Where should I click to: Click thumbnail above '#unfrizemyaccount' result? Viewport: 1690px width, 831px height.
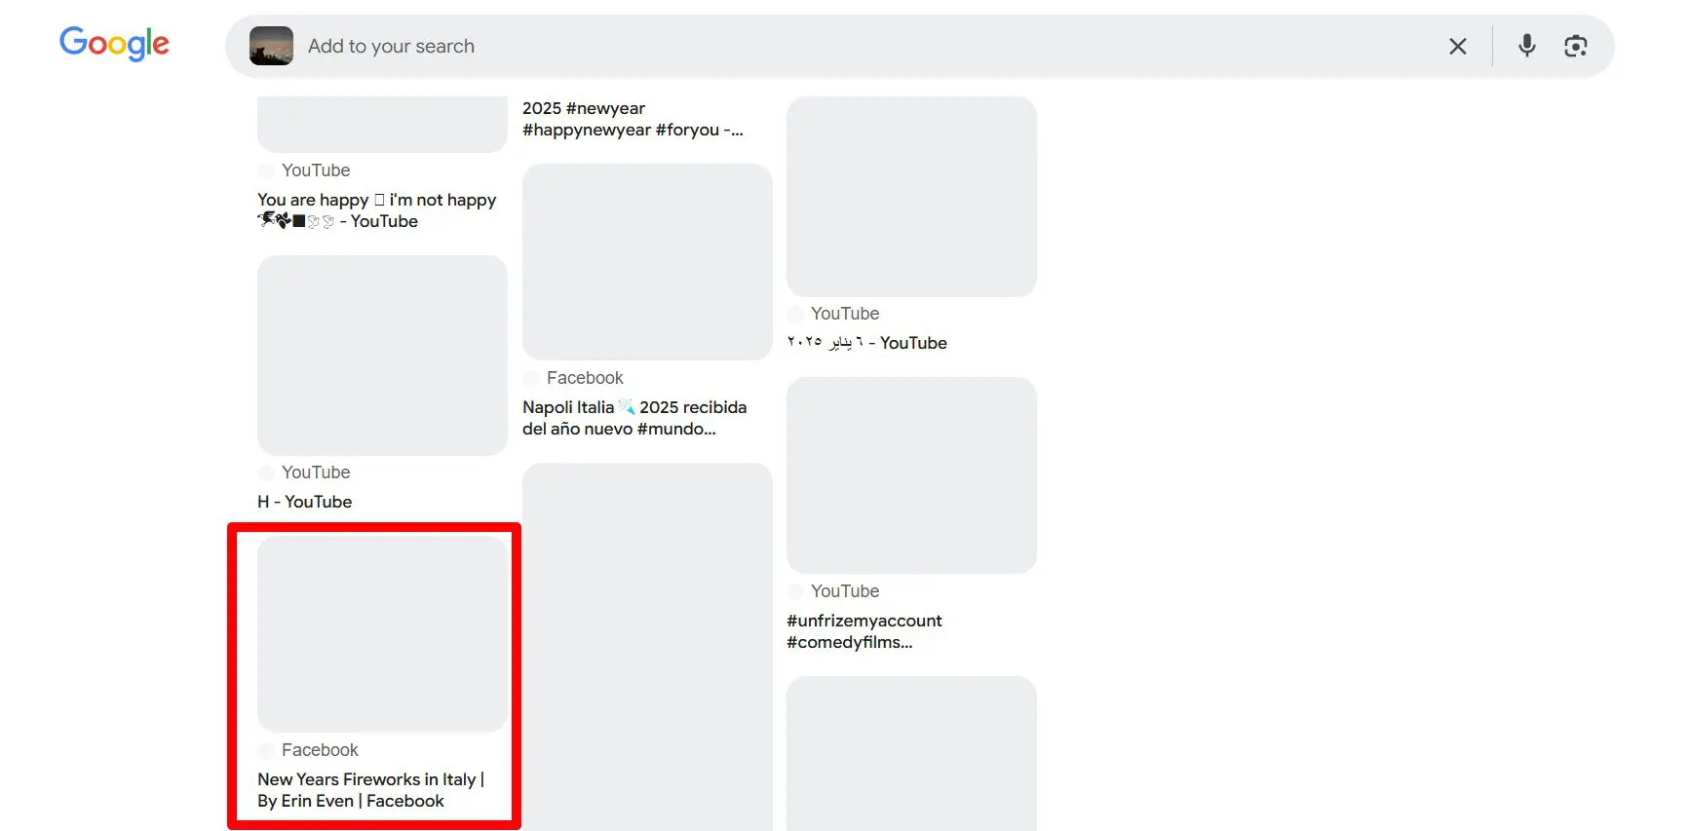click(911, 475)
